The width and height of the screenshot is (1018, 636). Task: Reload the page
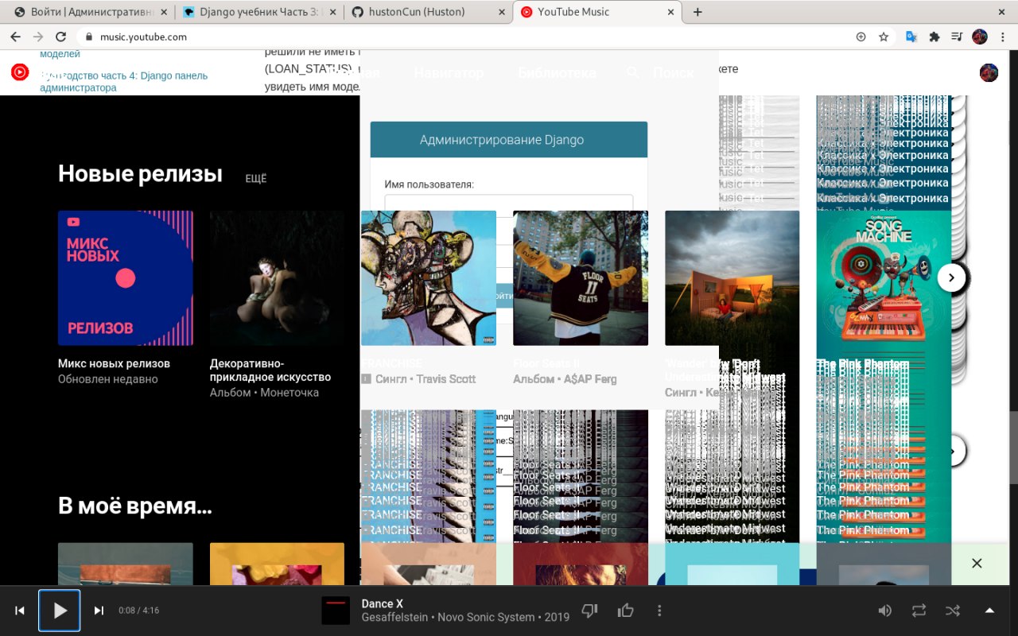[60, 37]
